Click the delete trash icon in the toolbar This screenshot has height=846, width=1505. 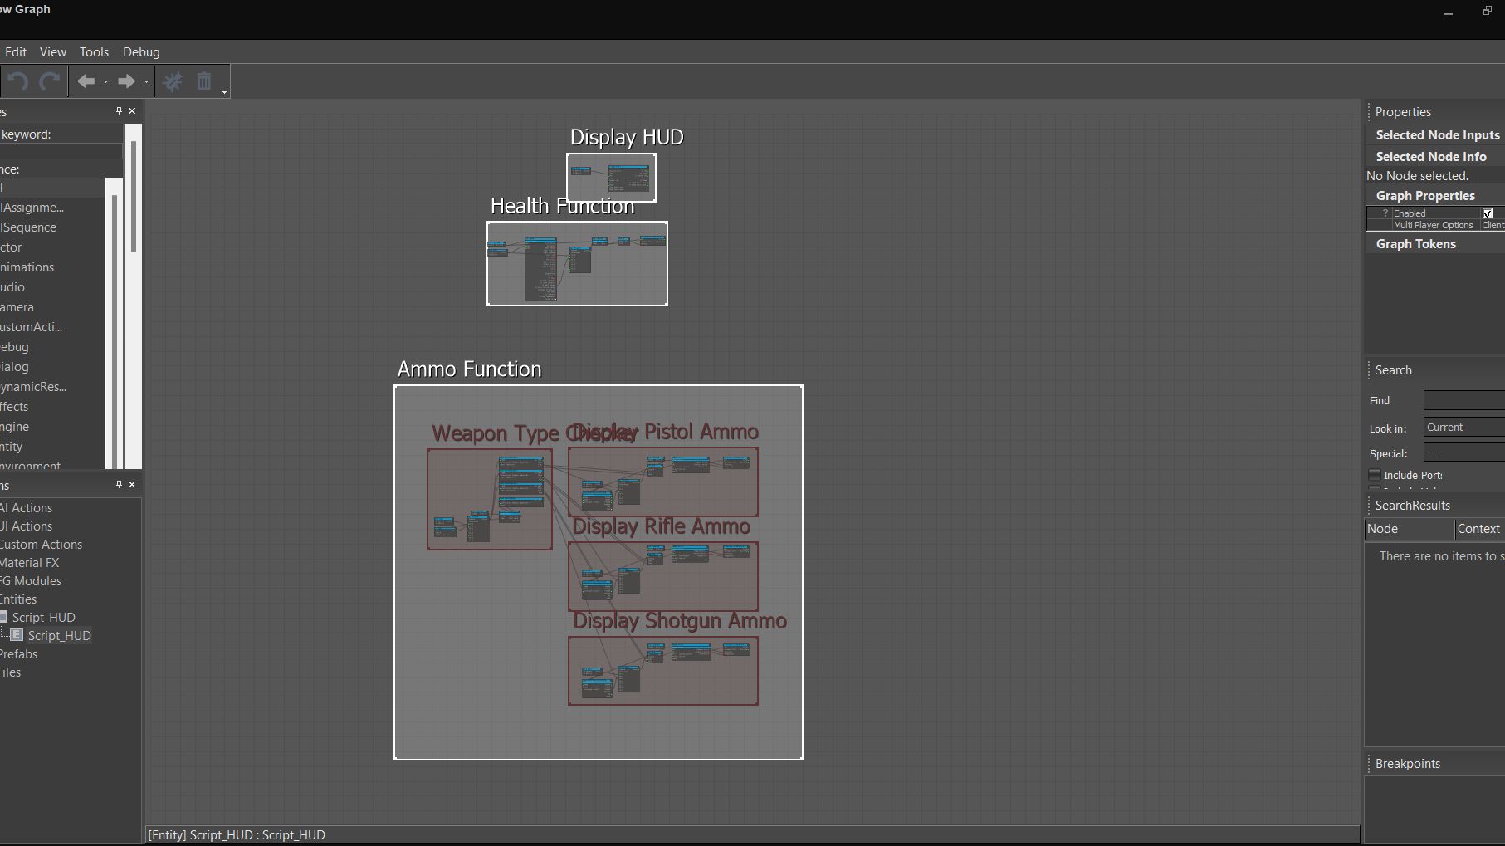(x=204, y=81)
